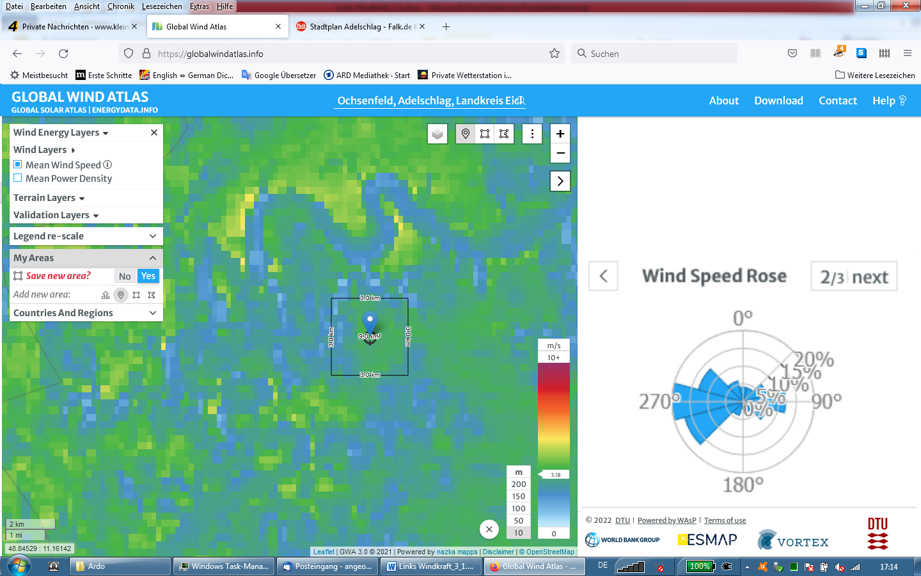Expand Countries And Regions panel
Screen dimensions: 921x576
pos(86,313)
